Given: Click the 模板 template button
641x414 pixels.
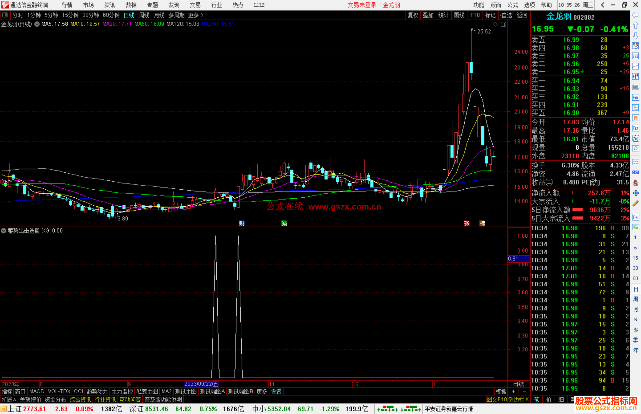Looking at the screenshot, I should click(501, 391).
